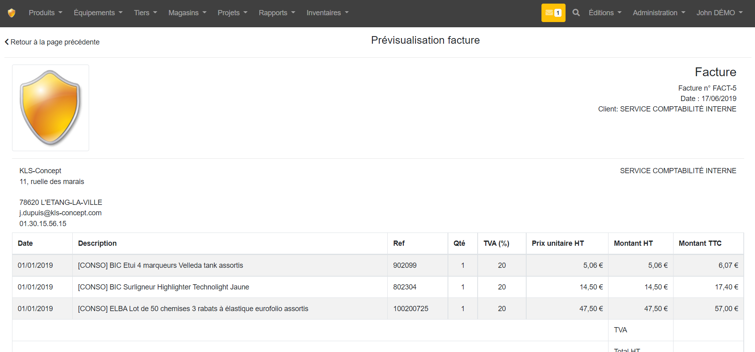Click reference 802304
Image resolution: width=755 pixels, height=352 pixels.
tap(405, 287)
